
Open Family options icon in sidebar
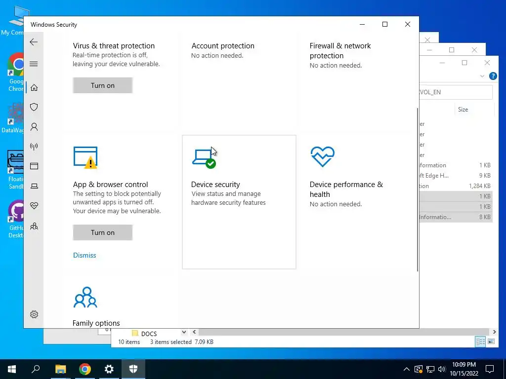pos(34,226)
